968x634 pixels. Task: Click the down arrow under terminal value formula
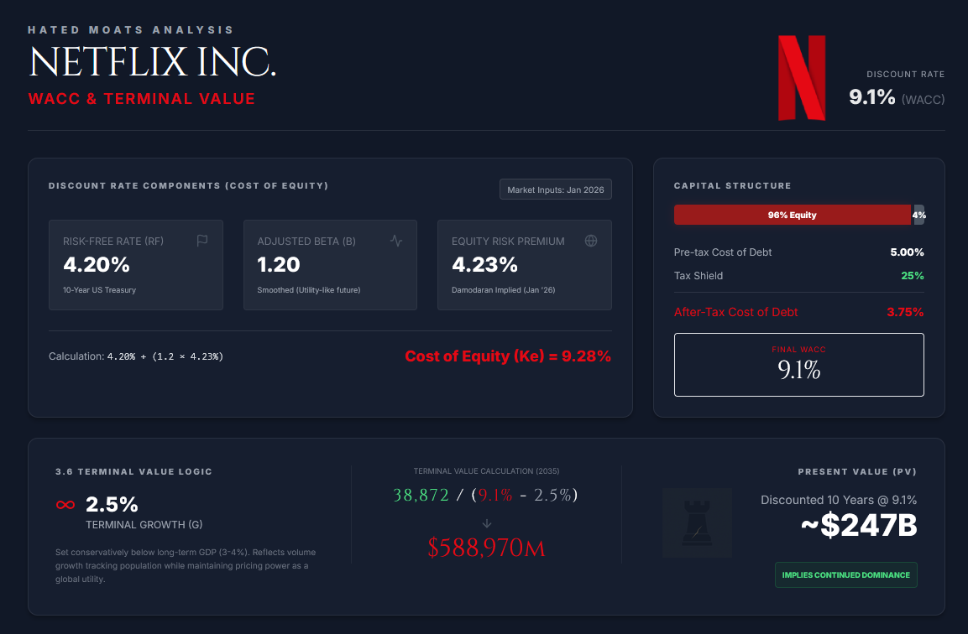click(486, 523)
